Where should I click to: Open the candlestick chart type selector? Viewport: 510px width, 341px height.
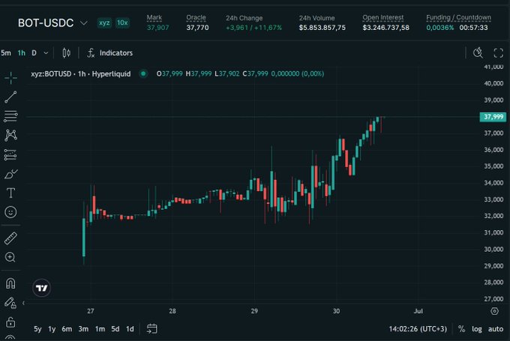66,52
